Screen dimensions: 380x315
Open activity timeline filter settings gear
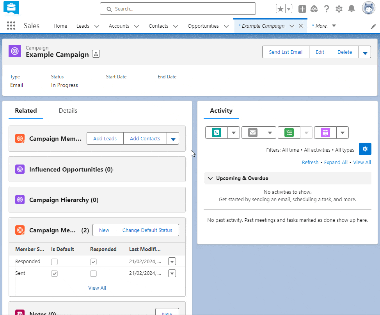tap(365, 149)
